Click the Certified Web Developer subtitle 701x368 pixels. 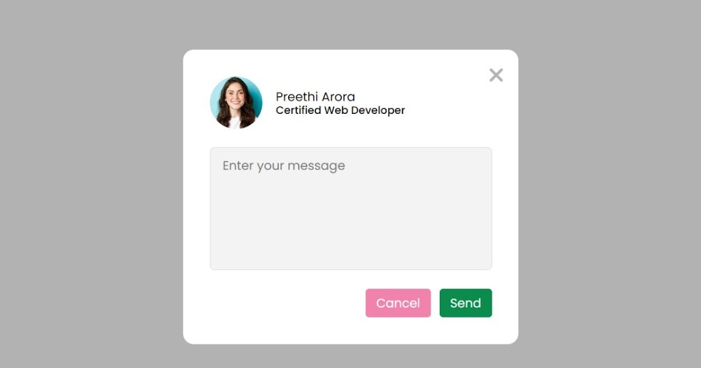click(340, 110)
